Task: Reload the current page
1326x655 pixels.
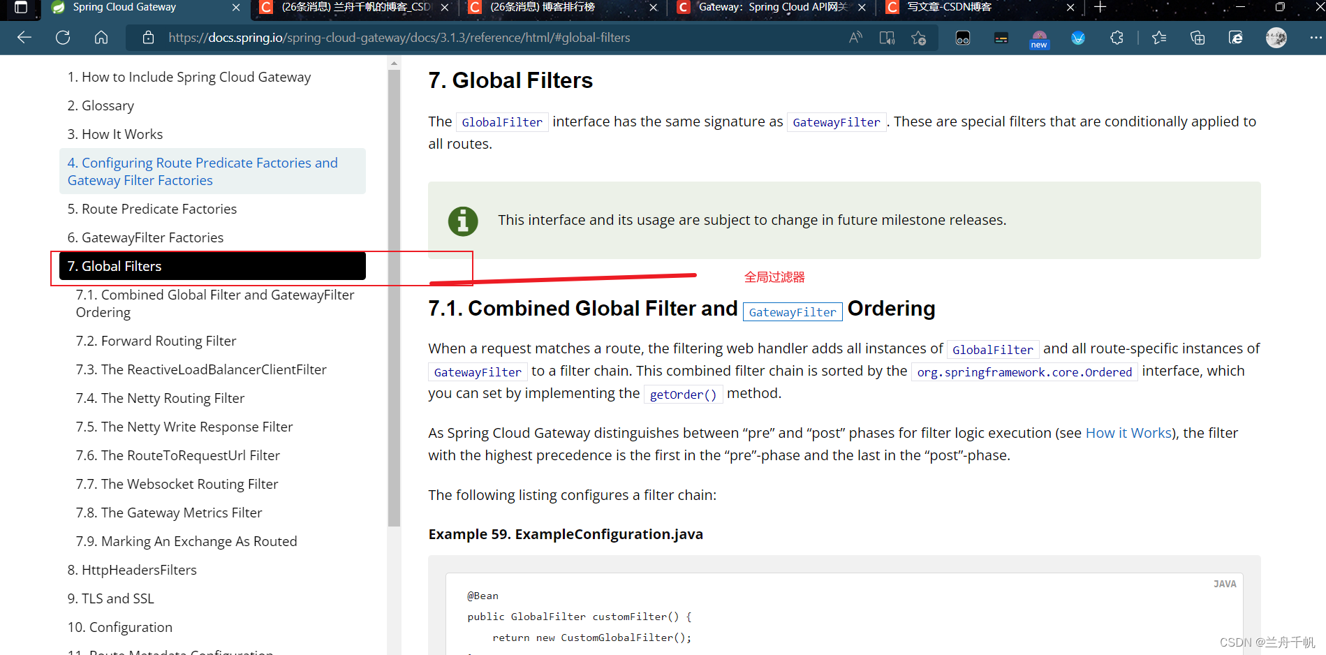Action: pos(63,38)
